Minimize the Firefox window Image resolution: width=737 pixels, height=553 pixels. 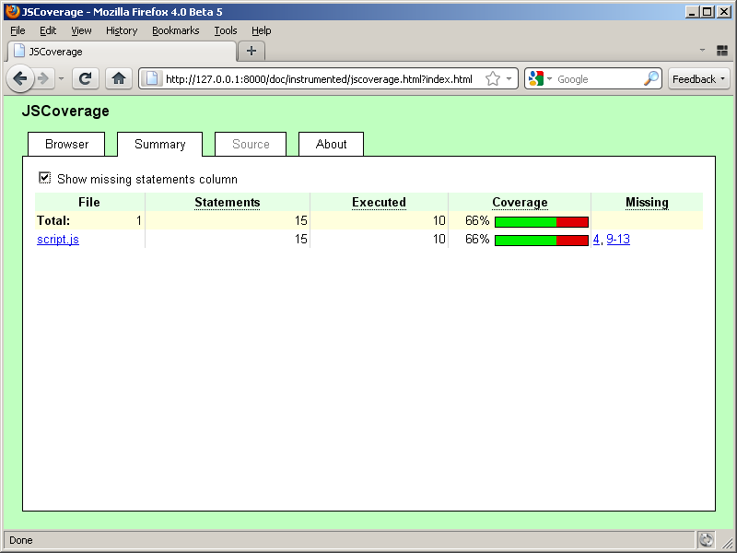pos(691,12)
